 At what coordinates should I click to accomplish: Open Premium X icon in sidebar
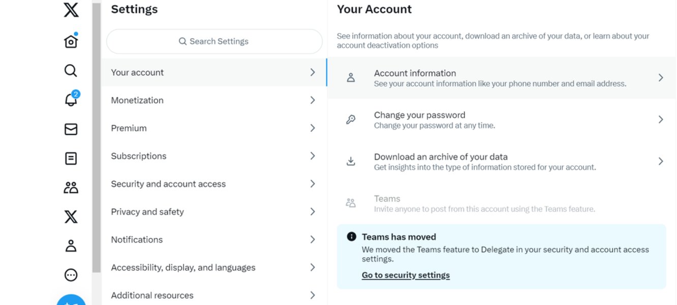[71, 217]
